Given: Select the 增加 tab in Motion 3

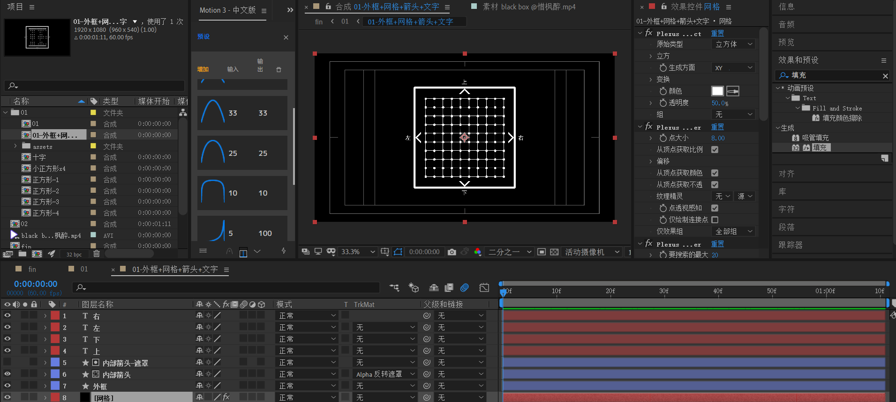Looking at the screenshot, I should click(203, 69).
